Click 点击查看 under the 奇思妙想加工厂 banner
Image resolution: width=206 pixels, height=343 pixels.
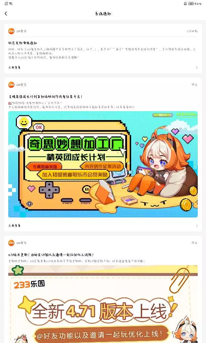click(x=14, y=225)
